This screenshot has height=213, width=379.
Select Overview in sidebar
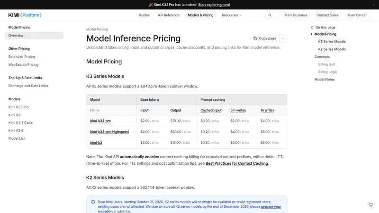click(x=34, y=35)
